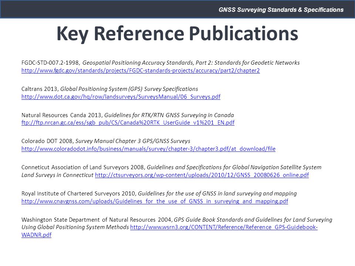Click the Colorado DOT 2008 reference text
This screenshot has height=266, width=355.
click(x=48, y=141)
